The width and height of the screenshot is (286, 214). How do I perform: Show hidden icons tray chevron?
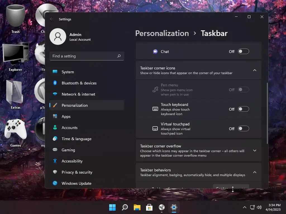tap(245, 207)
